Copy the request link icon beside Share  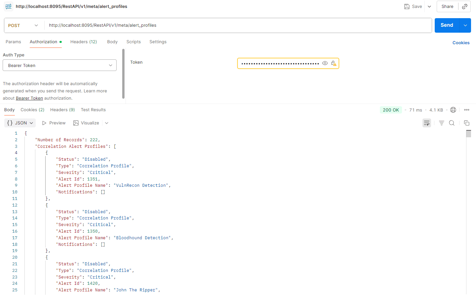465,6
